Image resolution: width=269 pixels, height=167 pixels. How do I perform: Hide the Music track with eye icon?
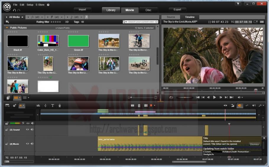pos(27,144)
